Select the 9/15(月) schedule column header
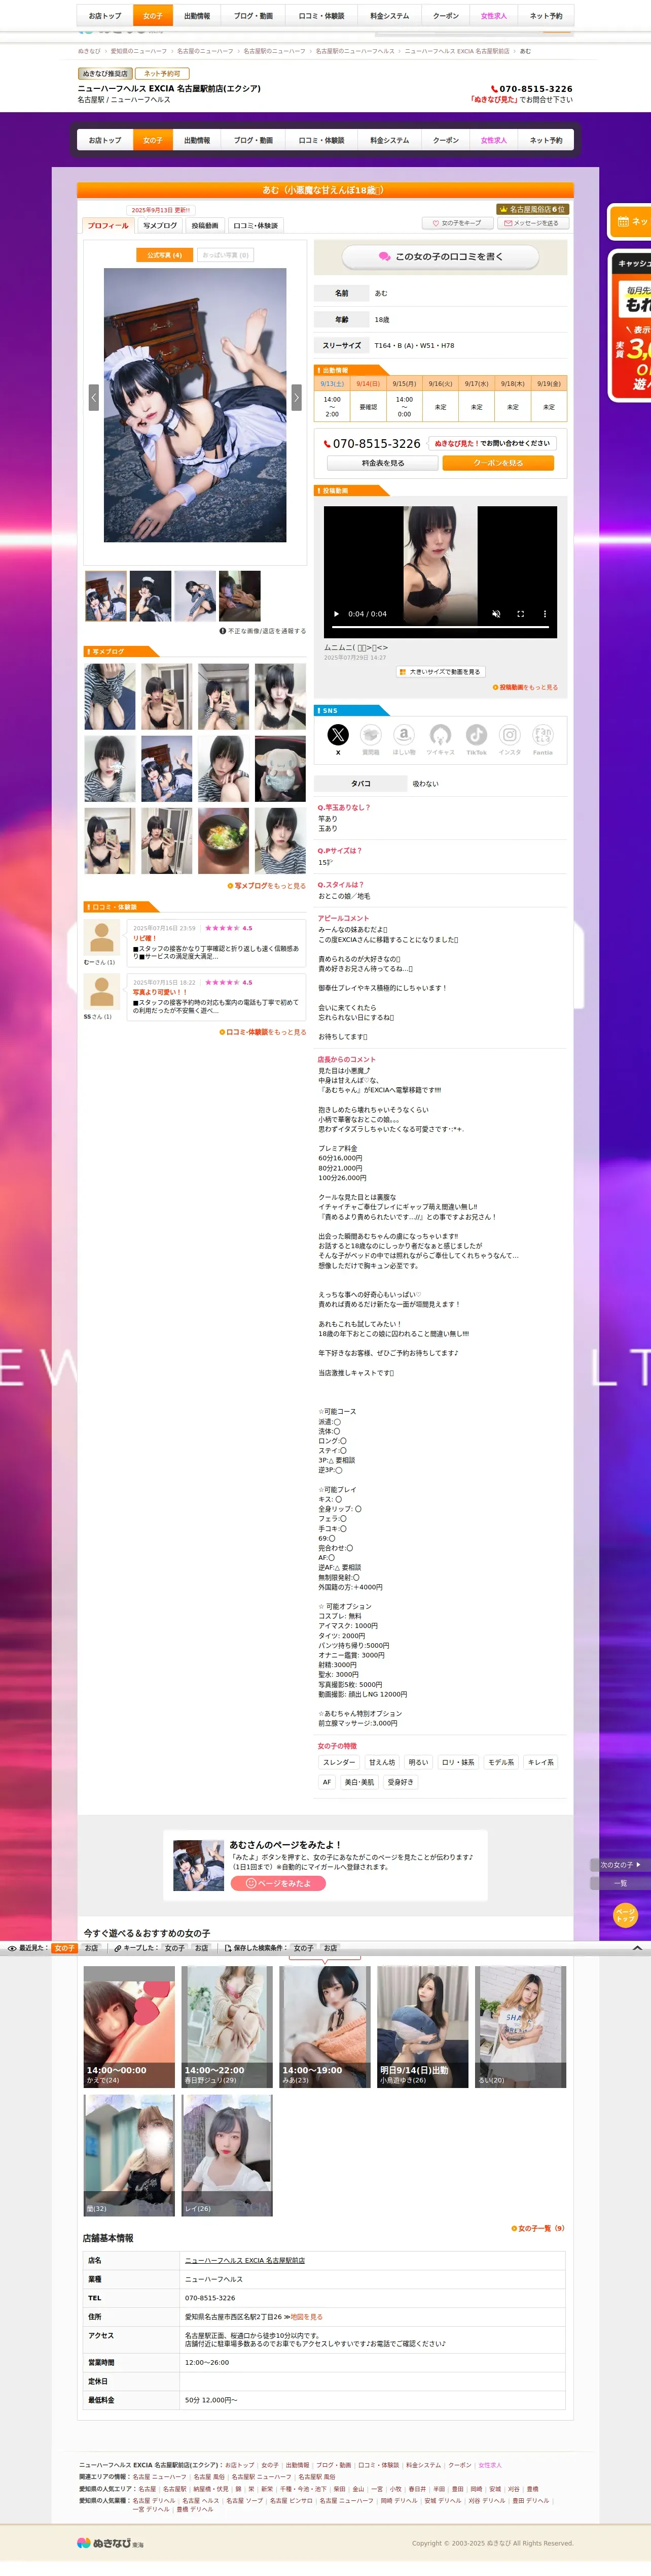This screenshot has width=651, height=2576. pyautogui.click(x=405, y=383)
